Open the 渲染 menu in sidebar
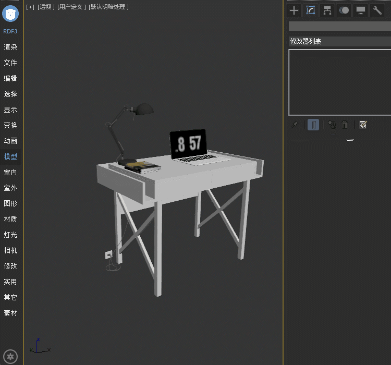The width and height of the screenshot is (391, 365). 10,47
